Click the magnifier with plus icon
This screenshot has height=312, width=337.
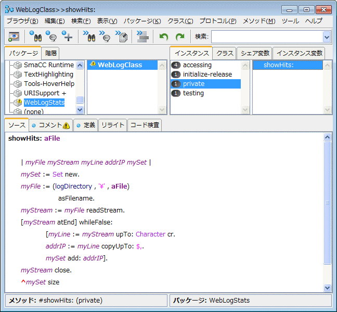(67, 36)
